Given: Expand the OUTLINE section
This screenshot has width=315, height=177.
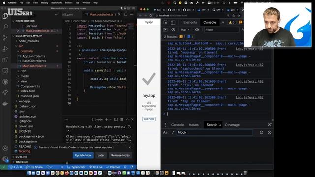Looking at the screenshot, I should pyautogui.click(x=21, y=157).
